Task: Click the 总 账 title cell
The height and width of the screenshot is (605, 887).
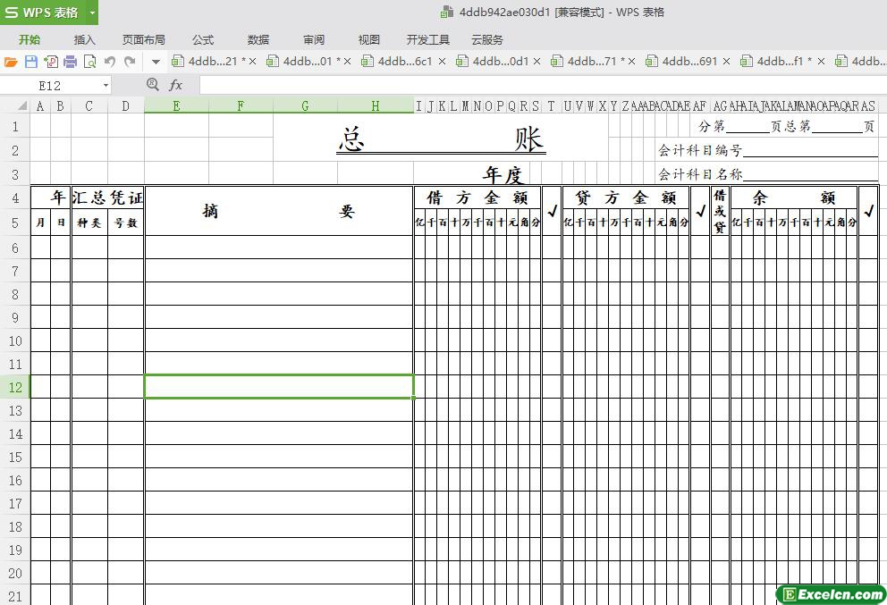Action: (x=441, y=138)
